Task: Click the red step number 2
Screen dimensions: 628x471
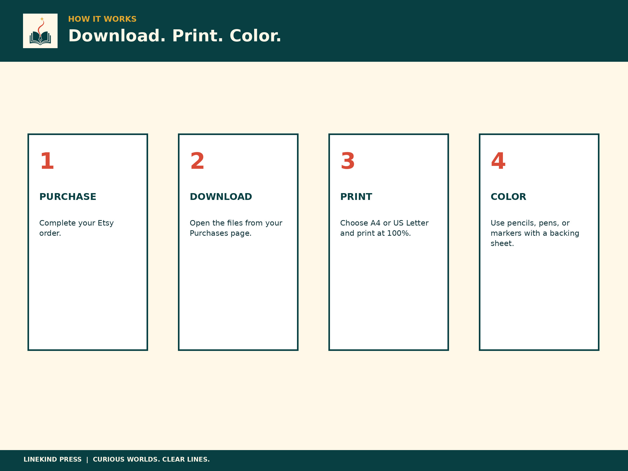Action: [197, 161]
